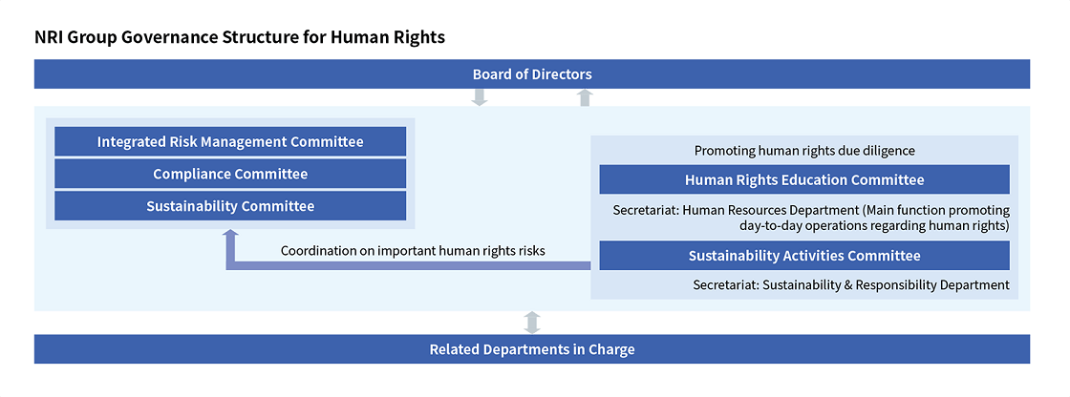Select the Integrated Risk Management Committee box
The width and height of the screenshot is (1070, 397).
(x=230, y=142)
